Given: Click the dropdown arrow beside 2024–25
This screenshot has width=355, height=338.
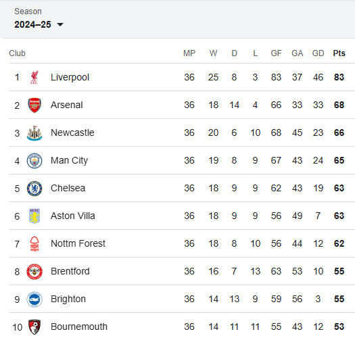Looking at the screenshot, I should [60, 24].
